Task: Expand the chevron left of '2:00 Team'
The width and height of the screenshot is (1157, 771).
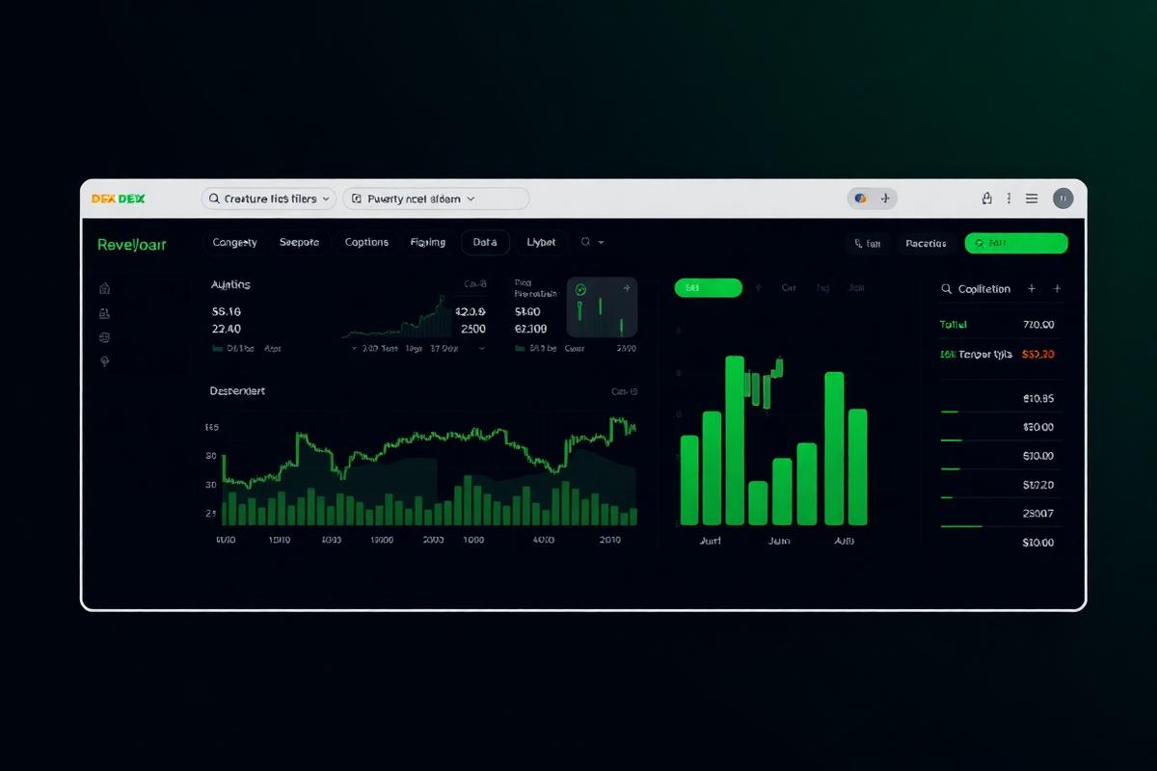Action: click(354, 348)
